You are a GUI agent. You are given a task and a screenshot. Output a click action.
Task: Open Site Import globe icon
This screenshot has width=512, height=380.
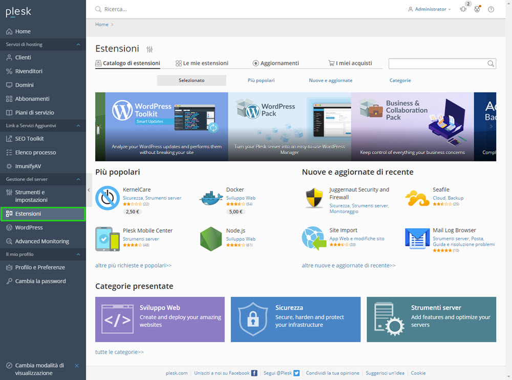314,239
